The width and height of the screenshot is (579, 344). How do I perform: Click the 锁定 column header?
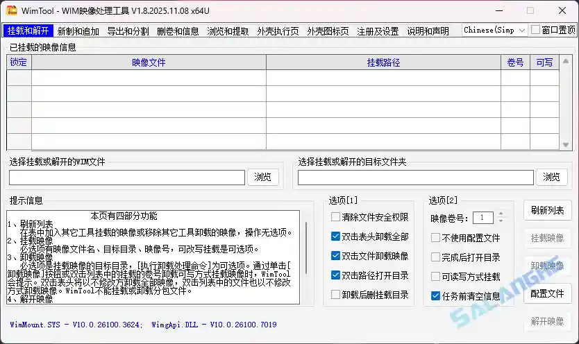(19, 62)
